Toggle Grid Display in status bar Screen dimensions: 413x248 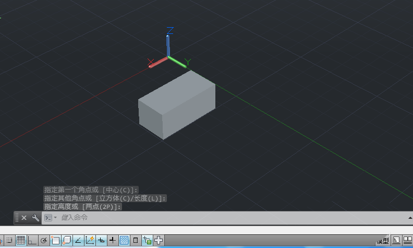[x=21, y=240]
